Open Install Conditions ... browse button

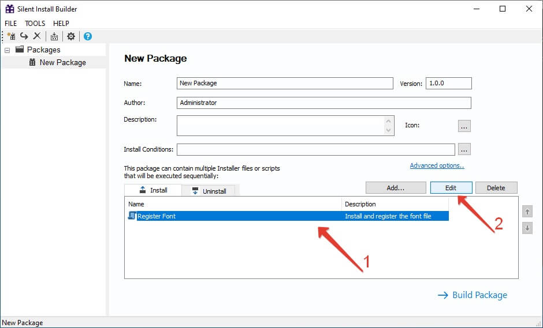point(464,149)
